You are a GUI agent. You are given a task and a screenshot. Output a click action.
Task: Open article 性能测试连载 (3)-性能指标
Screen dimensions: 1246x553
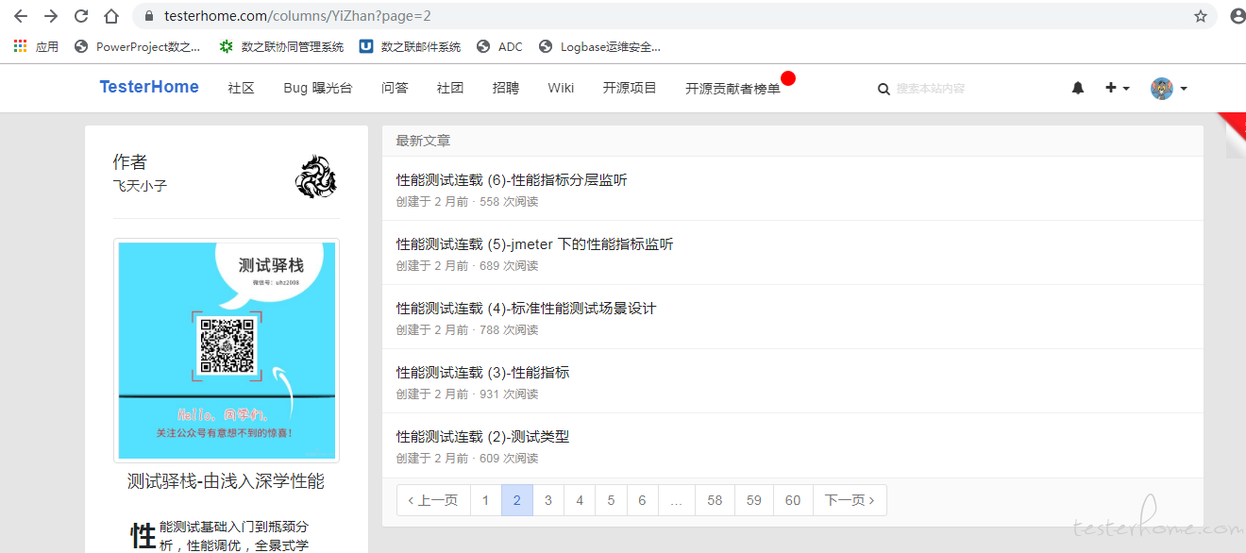point(483,373)
